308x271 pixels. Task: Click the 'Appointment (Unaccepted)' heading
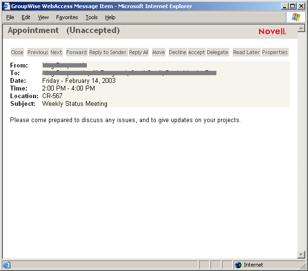click(64, 30)
